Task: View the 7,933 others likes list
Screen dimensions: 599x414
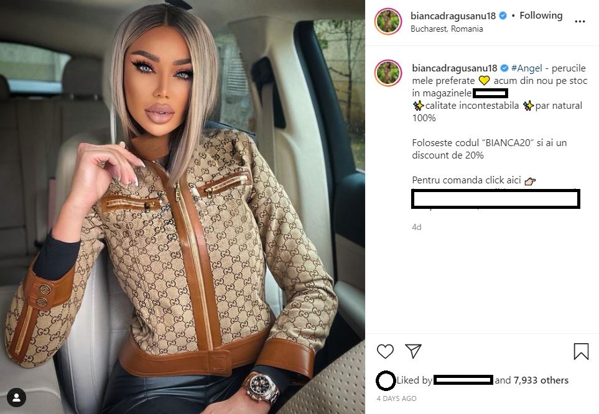Action: [x=541, y=380]
